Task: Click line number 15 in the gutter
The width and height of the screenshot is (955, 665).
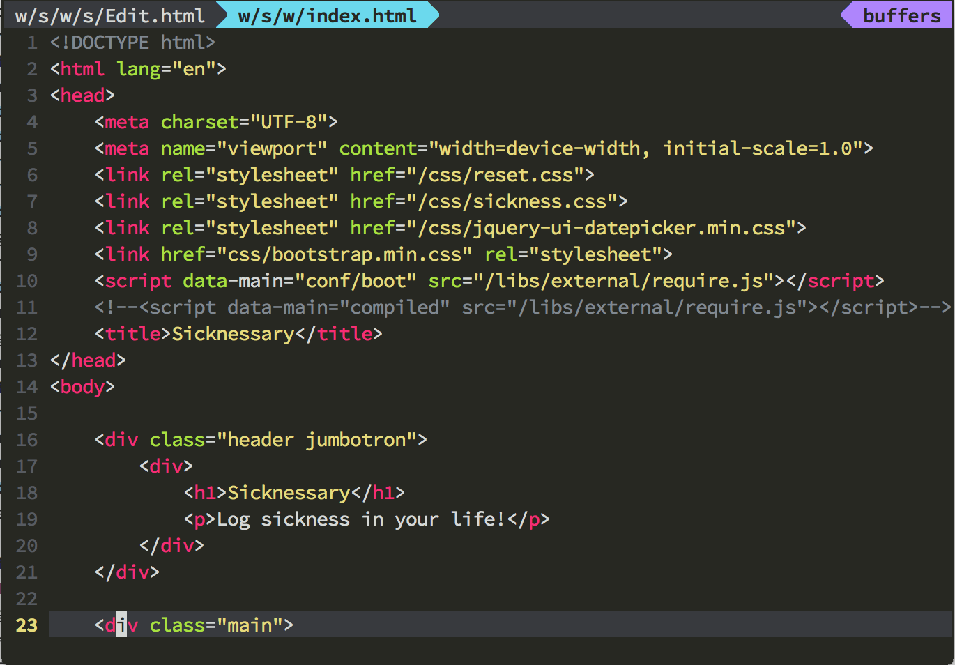Action: [x=26, y=413]
